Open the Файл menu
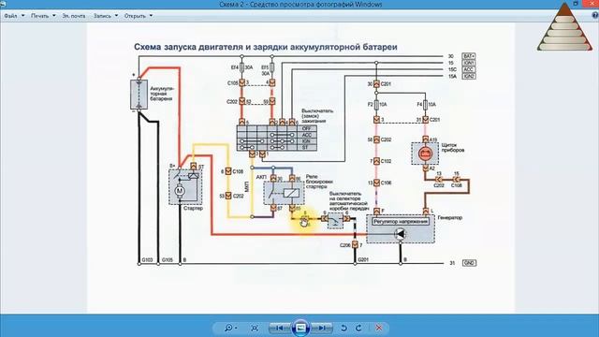Screen dimensions: 599x337 point(14,16)
